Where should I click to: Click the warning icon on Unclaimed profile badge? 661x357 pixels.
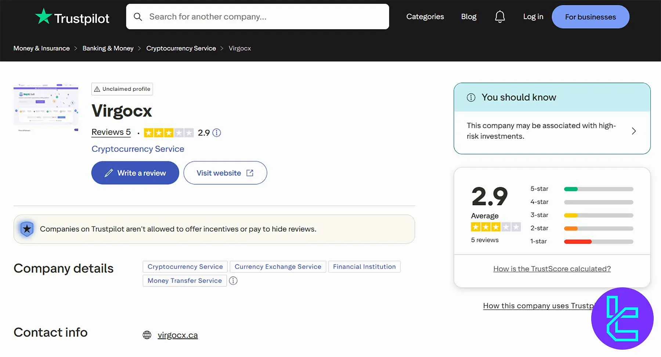(97, 89)
